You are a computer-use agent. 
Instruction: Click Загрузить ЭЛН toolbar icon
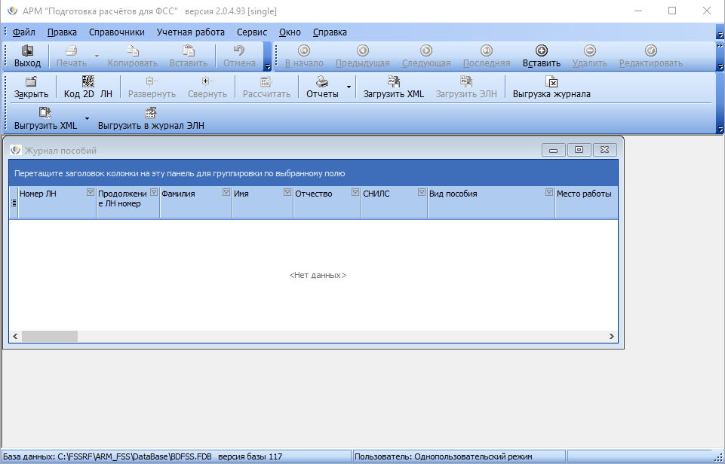(x=466, y=81)
